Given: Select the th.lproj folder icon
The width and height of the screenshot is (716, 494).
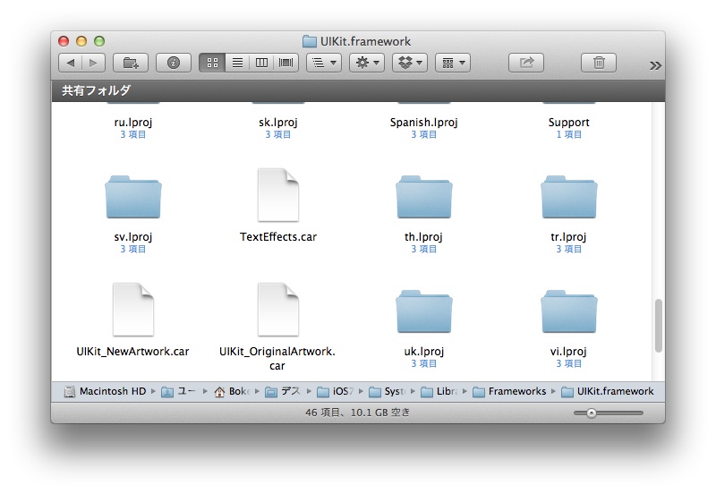Looking at the screenshot, I should [423, 197].
